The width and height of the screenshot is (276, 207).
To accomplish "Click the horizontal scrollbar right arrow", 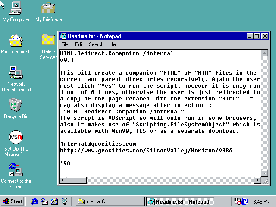I will 258,180.
